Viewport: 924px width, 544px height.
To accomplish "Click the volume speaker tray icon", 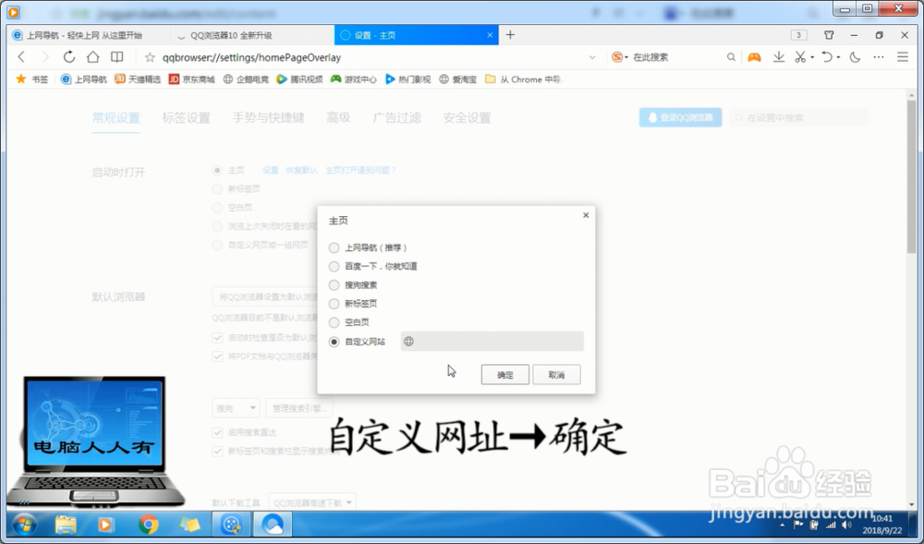I will coord(846,525).
